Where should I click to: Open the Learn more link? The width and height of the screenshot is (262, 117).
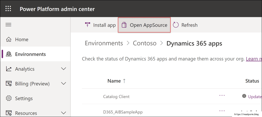[254, 59]
